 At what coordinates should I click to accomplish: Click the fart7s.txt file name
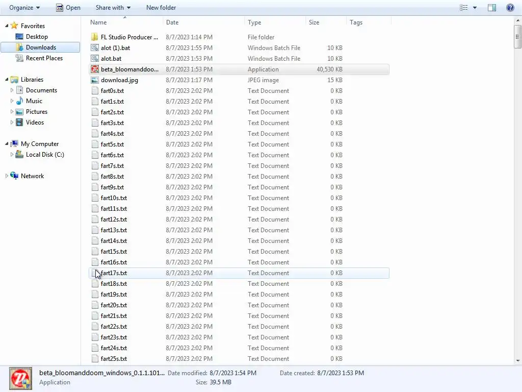pos(112,166)
